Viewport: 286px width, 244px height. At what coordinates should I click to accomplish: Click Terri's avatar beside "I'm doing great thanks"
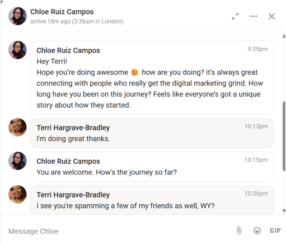(x=17, y=127)
